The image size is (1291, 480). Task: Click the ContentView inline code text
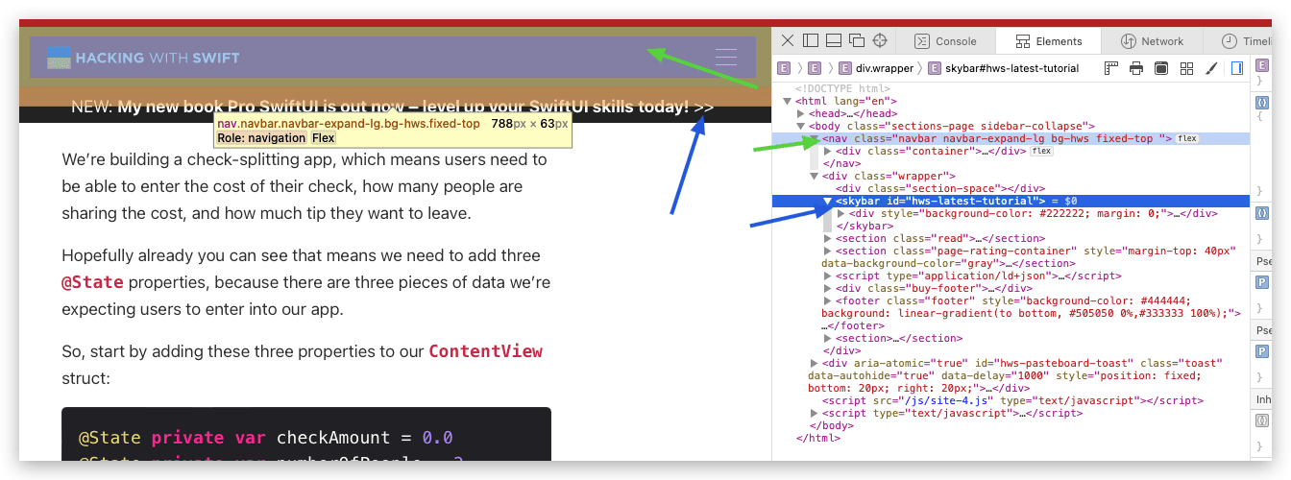pos(485,351)
